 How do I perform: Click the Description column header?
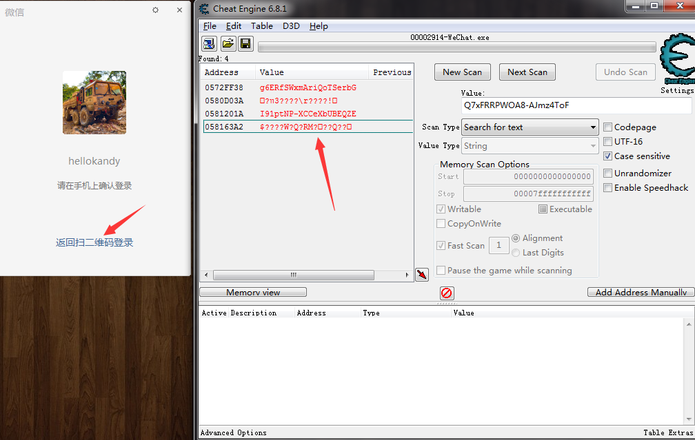coord(261,313)
